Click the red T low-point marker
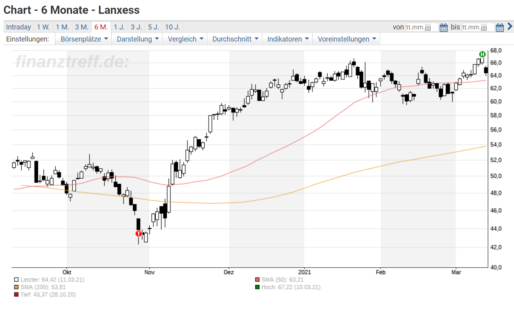 coord(139,233)
